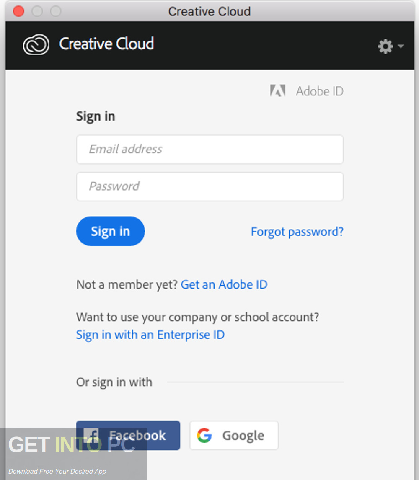Click the Facebook f logo icon
Image resolution: width=419 pixels, height=480 pixels.
91,435
